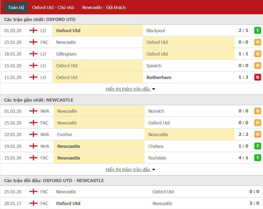Click 'Các trận gần nhất: OXFORD UTD' header
The height and width of the screenshot is (209, 263).
pos(40,19)
